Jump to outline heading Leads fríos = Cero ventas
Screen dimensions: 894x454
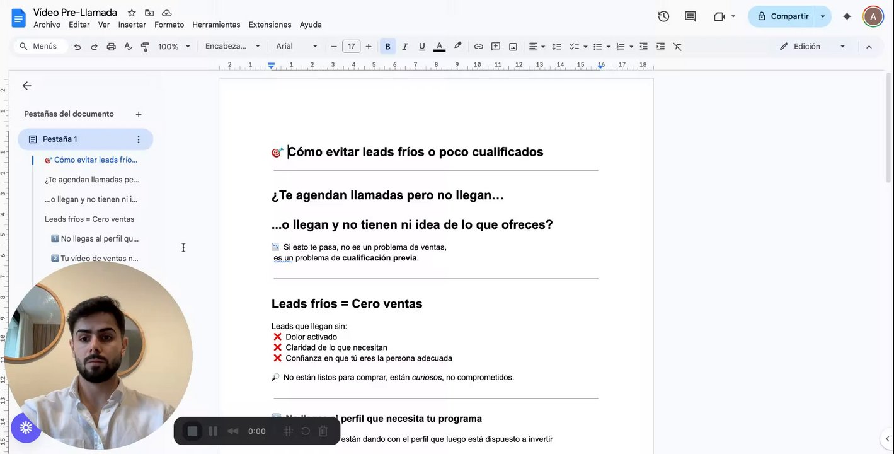89,219
